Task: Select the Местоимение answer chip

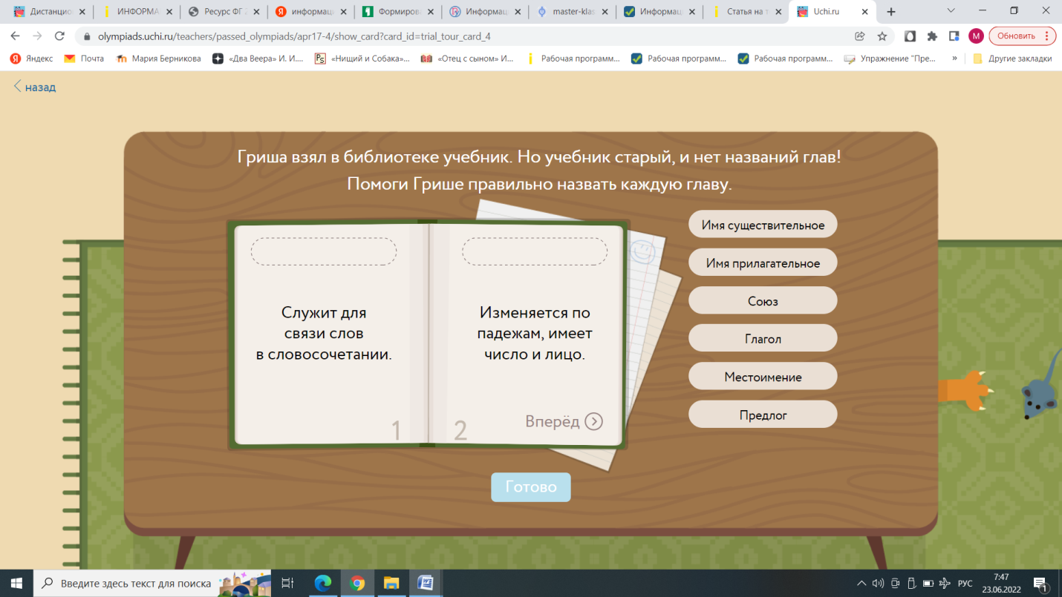Action: [x=763, y=377]
